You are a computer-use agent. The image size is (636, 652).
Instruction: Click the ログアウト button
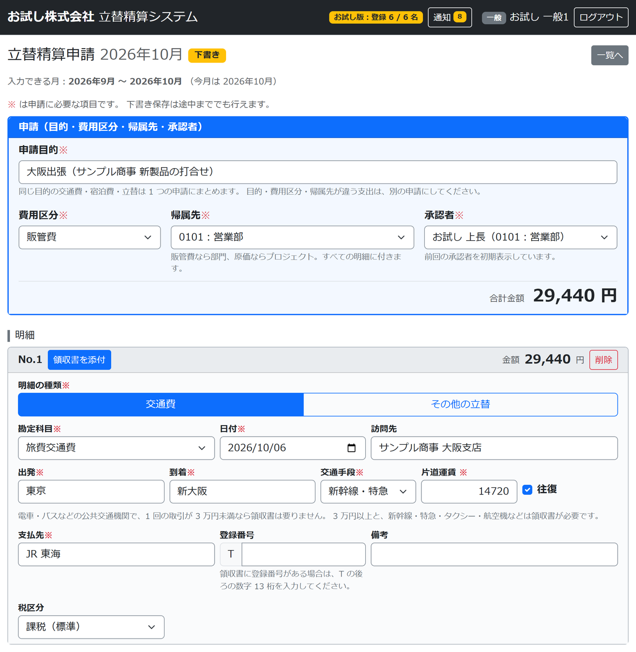(601, 17)
